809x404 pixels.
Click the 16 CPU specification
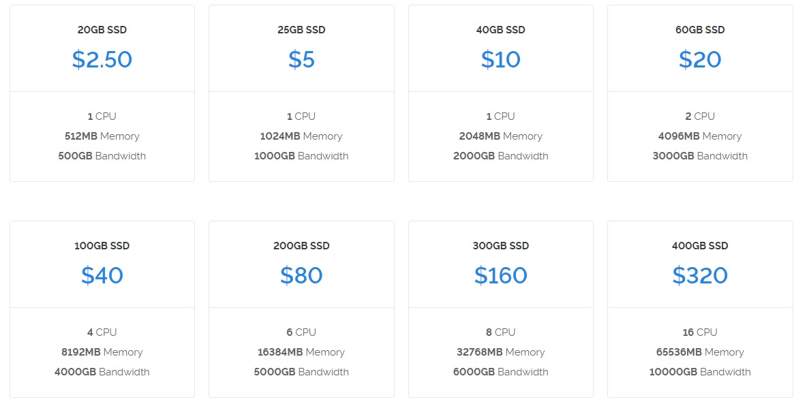pyautogui.click(x=700, y=332)
